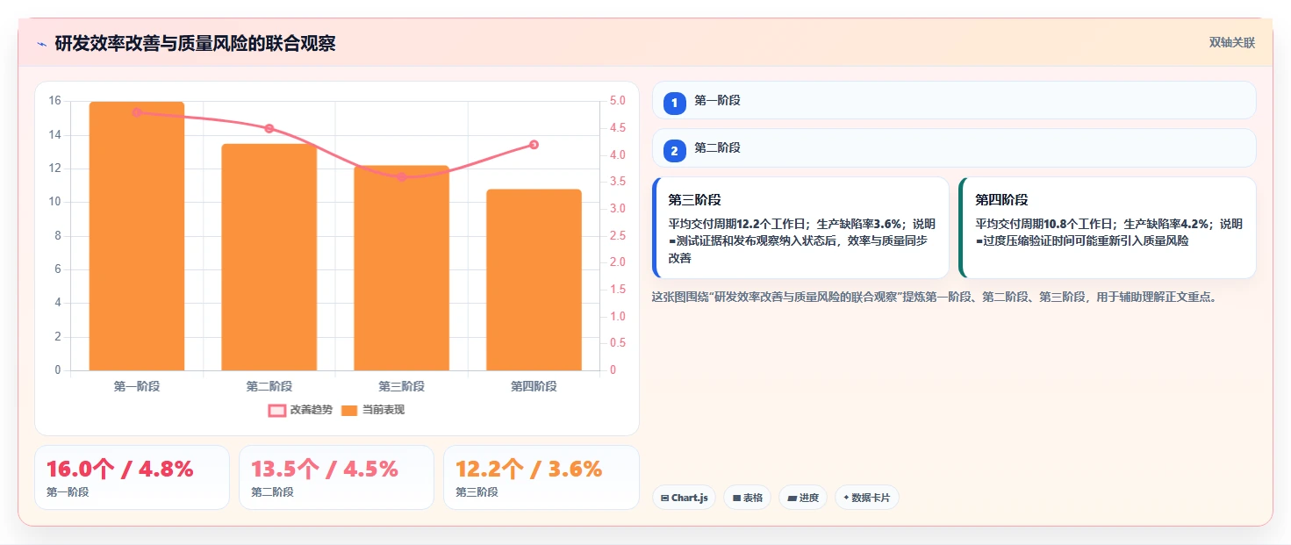The image size is (1291, 545).
Task: Click the line point above 第四阶段 bar
Action: click(x=534, y=145)
